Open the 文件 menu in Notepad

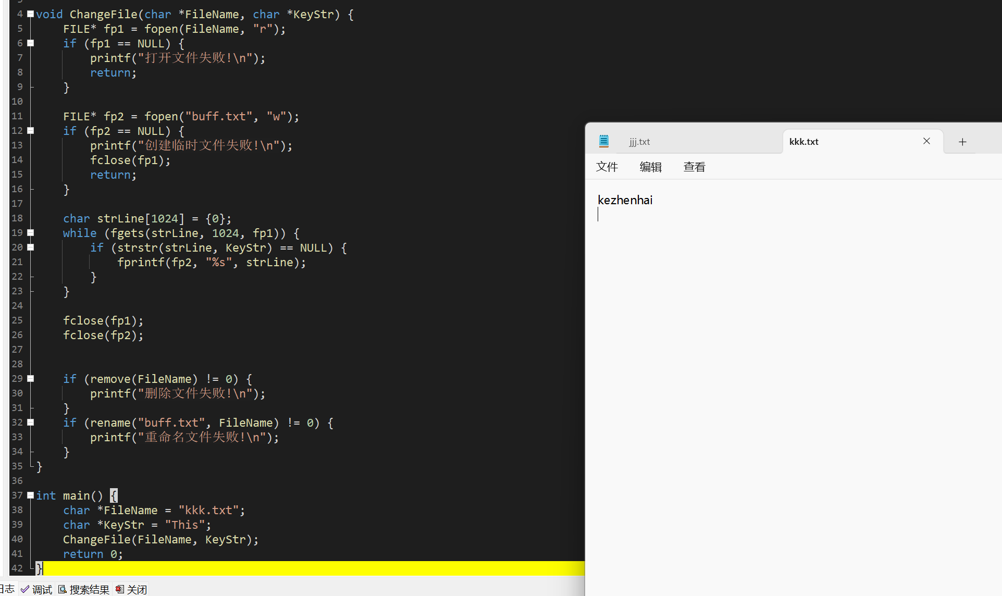607,167
